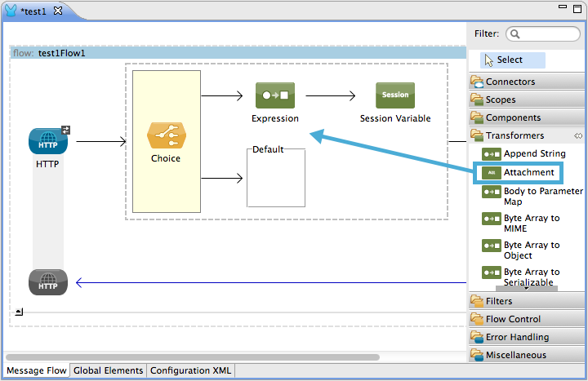Image resolution: width=588 pixels, height=381 pixels.
Task: Click the Choice router icon
Action: [166, 135]
